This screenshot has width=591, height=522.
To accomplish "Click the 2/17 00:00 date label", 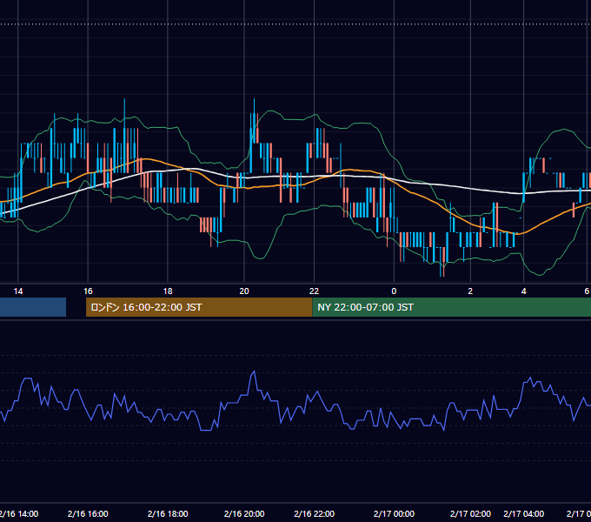I will [x=394, y=513].
